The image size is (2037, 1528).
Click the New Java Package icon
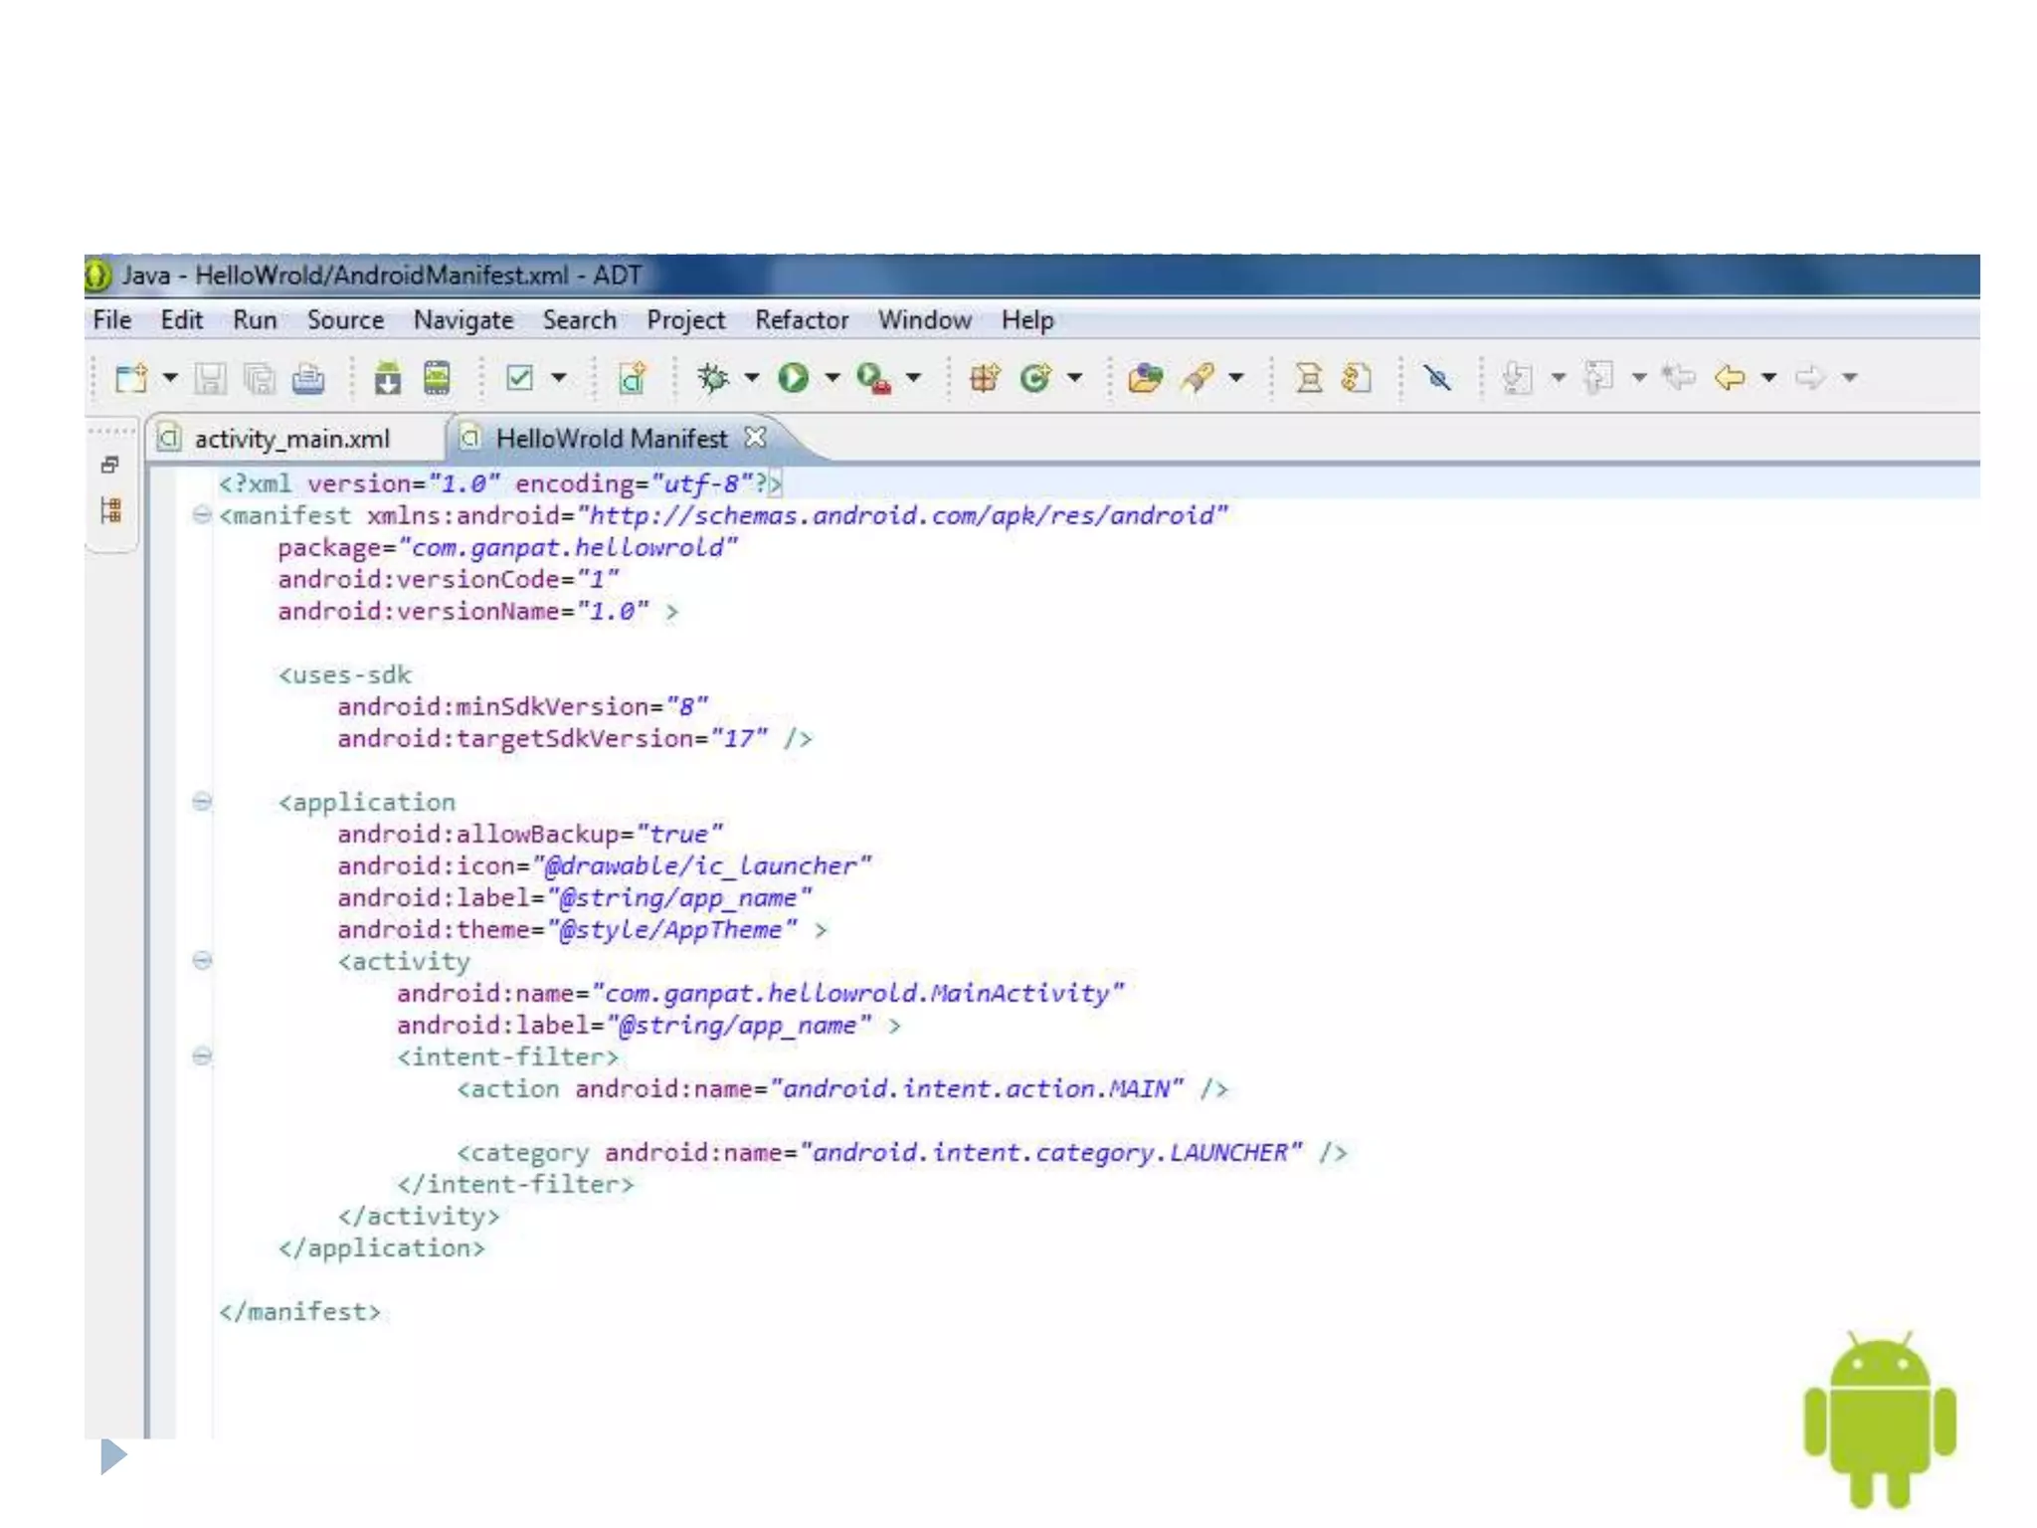pyautogui.click(x=984, y=378)
